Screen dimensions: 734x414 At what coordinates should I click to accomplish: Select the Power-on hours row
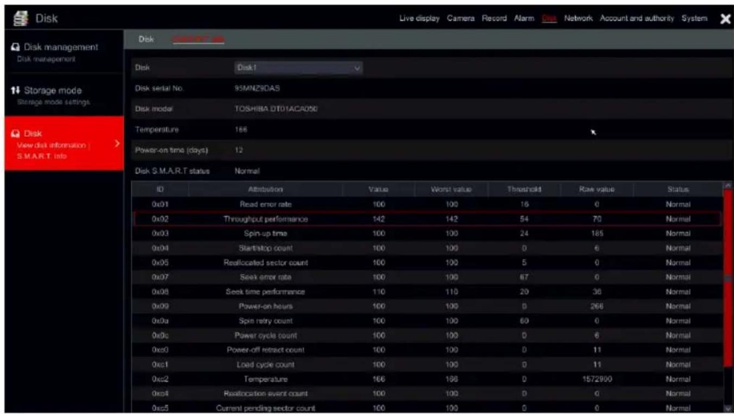pyautogui.click(x=428, y=306)
